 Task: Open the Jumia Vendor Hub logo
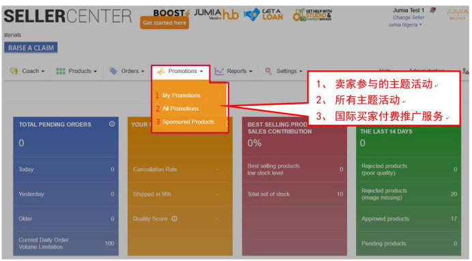click(x=216, y=14)
